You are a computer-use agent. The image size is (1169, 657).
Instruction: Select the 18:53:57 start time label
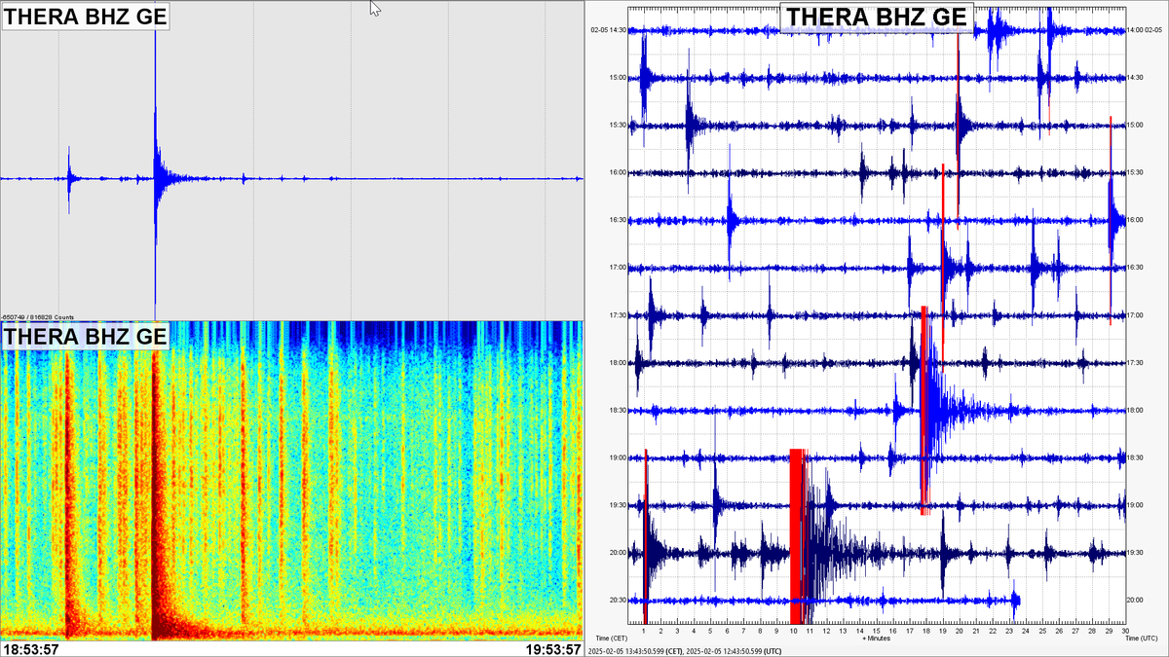point(30,649)
